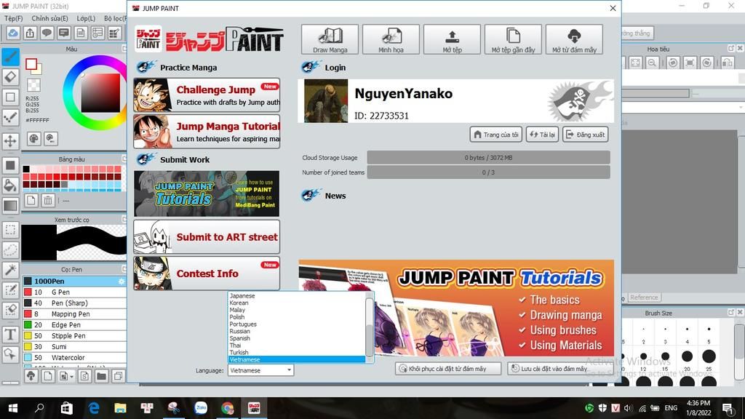This screenshot has width=745, height=419.
Task: Select the Magic Wand tool
Action: tap(10, 270)
